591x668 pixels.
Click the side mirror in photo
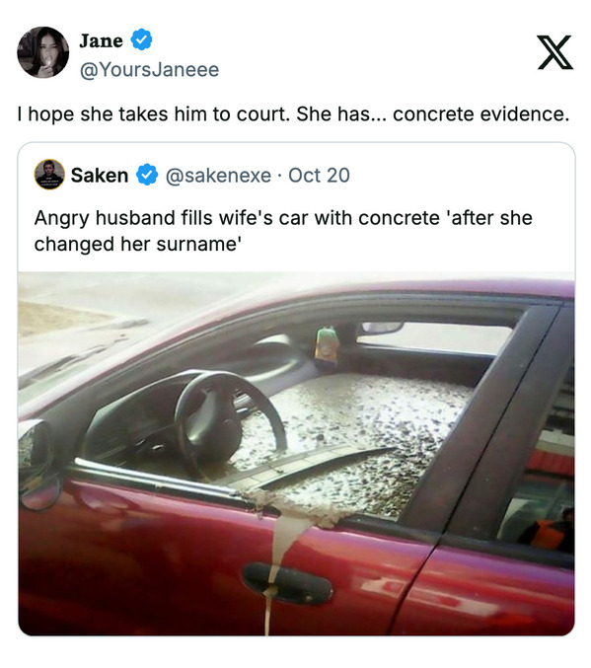click(x=38, y=465)
